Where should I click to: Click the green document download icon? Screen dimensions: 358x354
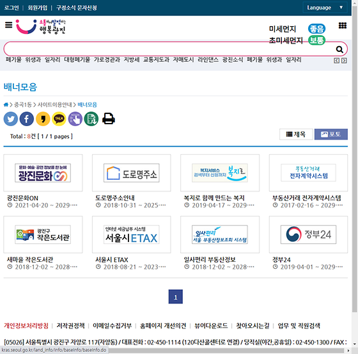coord(91,119)
